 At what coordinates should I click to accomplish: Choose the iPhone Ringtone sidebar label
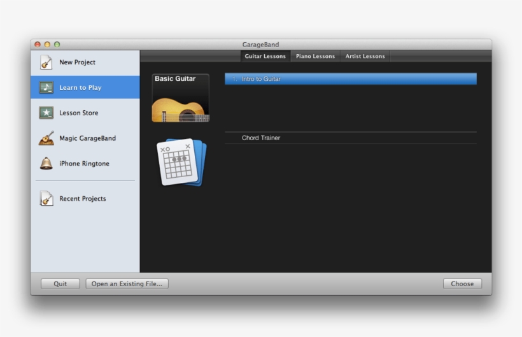coord(84,164)
